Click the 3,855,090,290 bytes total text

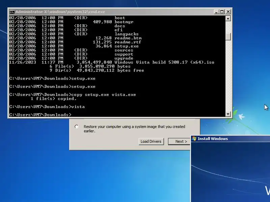[105, 66]
